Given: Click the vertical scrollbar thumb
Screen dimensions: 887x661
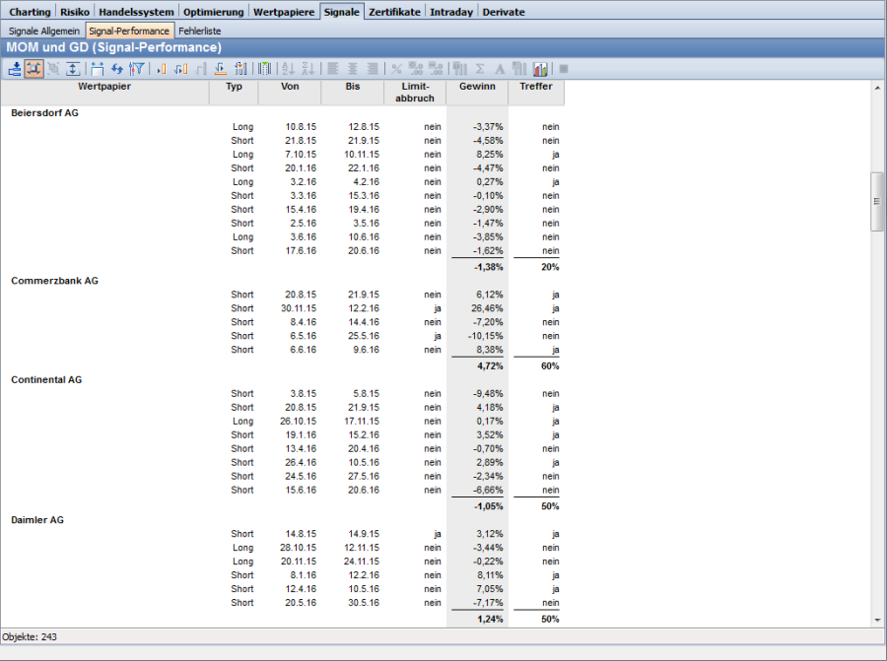Looking at the screenshot, I should tap(877, 201).
